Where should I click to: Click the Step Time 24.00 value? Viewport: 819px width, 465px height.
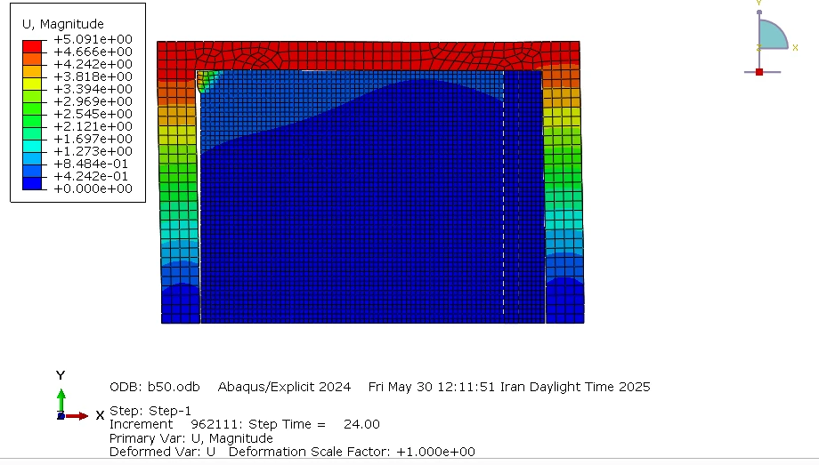click(361, 424)
